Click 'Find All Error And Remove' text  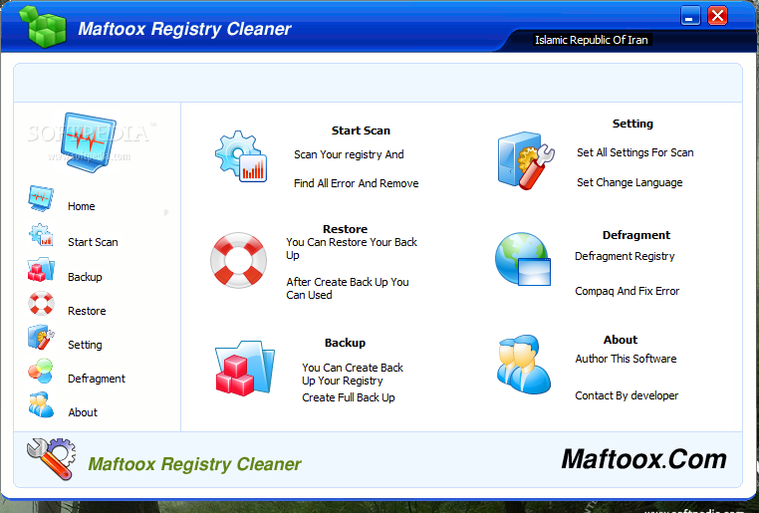(x=357, y=183)
